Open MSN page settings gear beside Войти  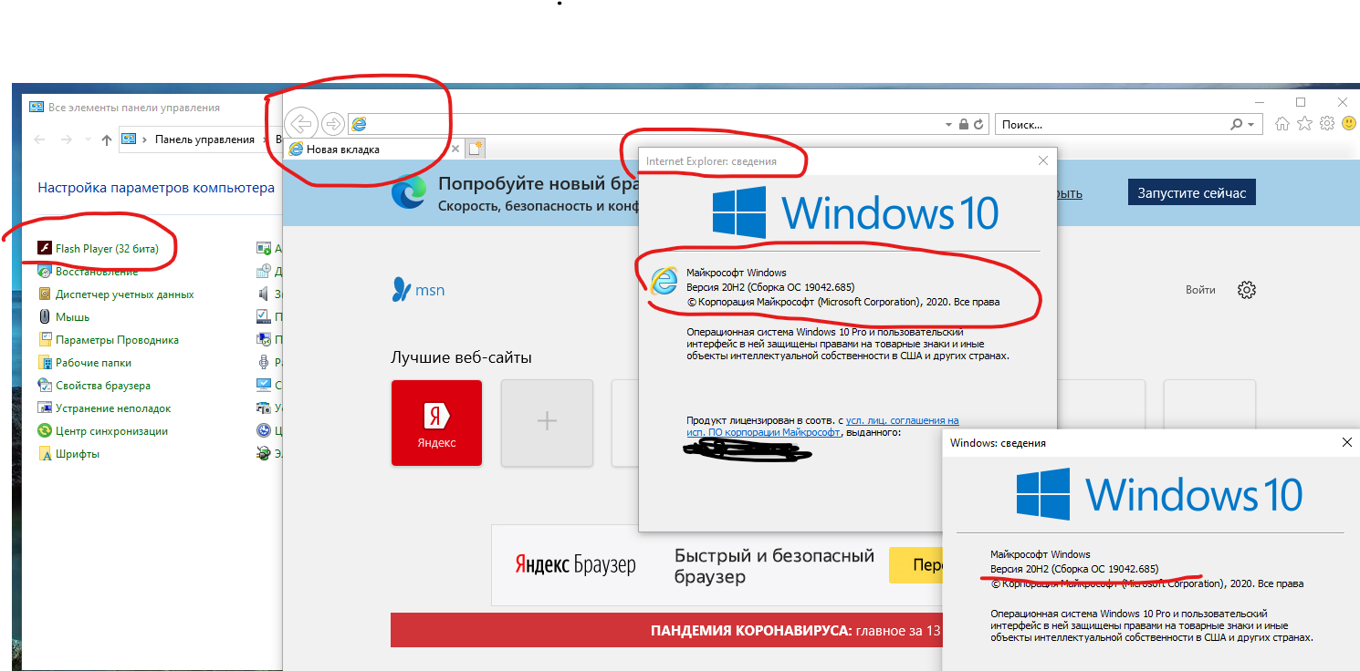click(1247, 290)
